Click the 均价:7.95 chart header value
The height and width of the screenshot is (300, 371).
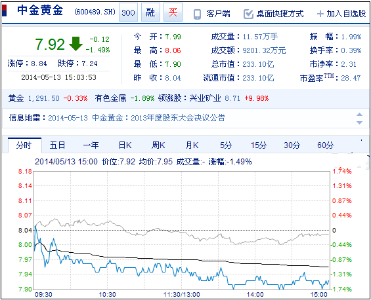pos(156,162)
